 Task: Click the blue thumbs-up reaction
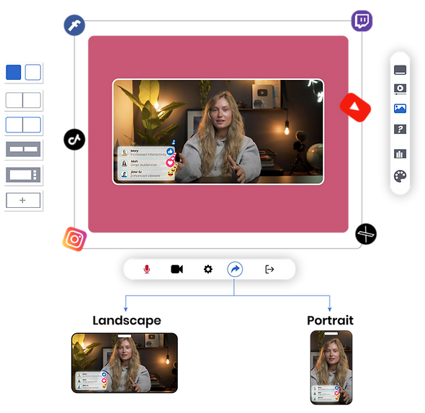[x=170, y=151]
